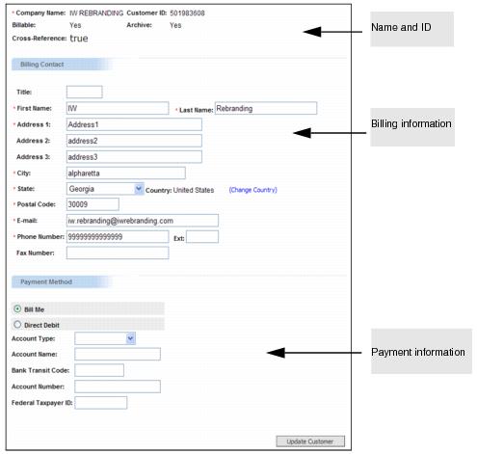This screenshot has height=454, width=477.
Task: Select the Direct Debit radio button
Action: point(17,325)
